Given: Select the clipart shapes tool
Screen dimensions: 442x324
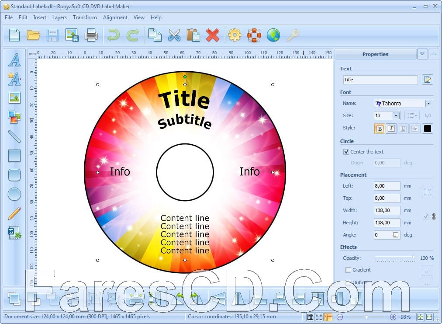Looking at the screenshot, I should (x=14, y=117).
